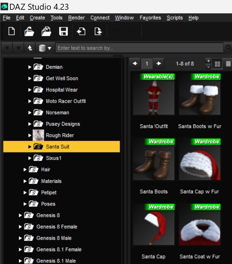Screen dimensions: 232x264
Task: Click the Santa Coat w Fur thumbnail
Action: [200, 224]
